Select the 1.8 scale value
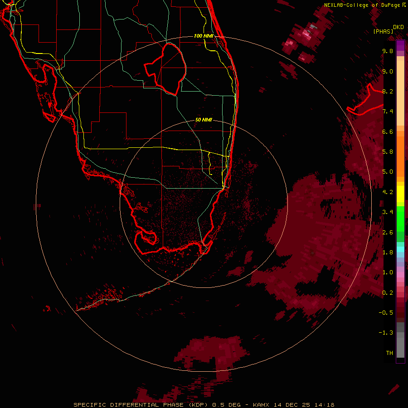This screenshot has width=408, height=408. tap(388, 253)
